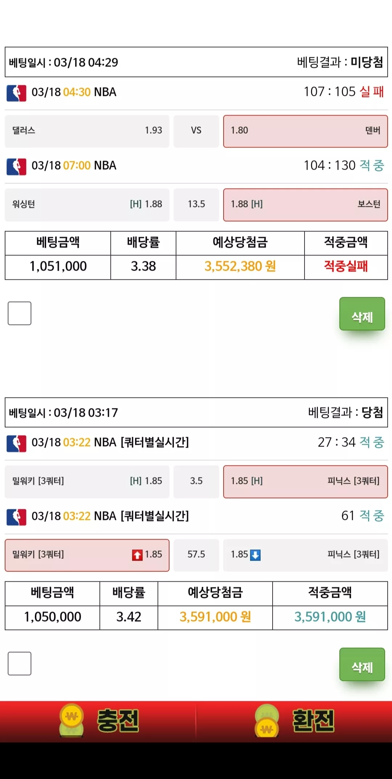Tap the coin icon next to 환전
Image resolution: width=392 pixels, height=779 pixels.
(x=267, y=721)
